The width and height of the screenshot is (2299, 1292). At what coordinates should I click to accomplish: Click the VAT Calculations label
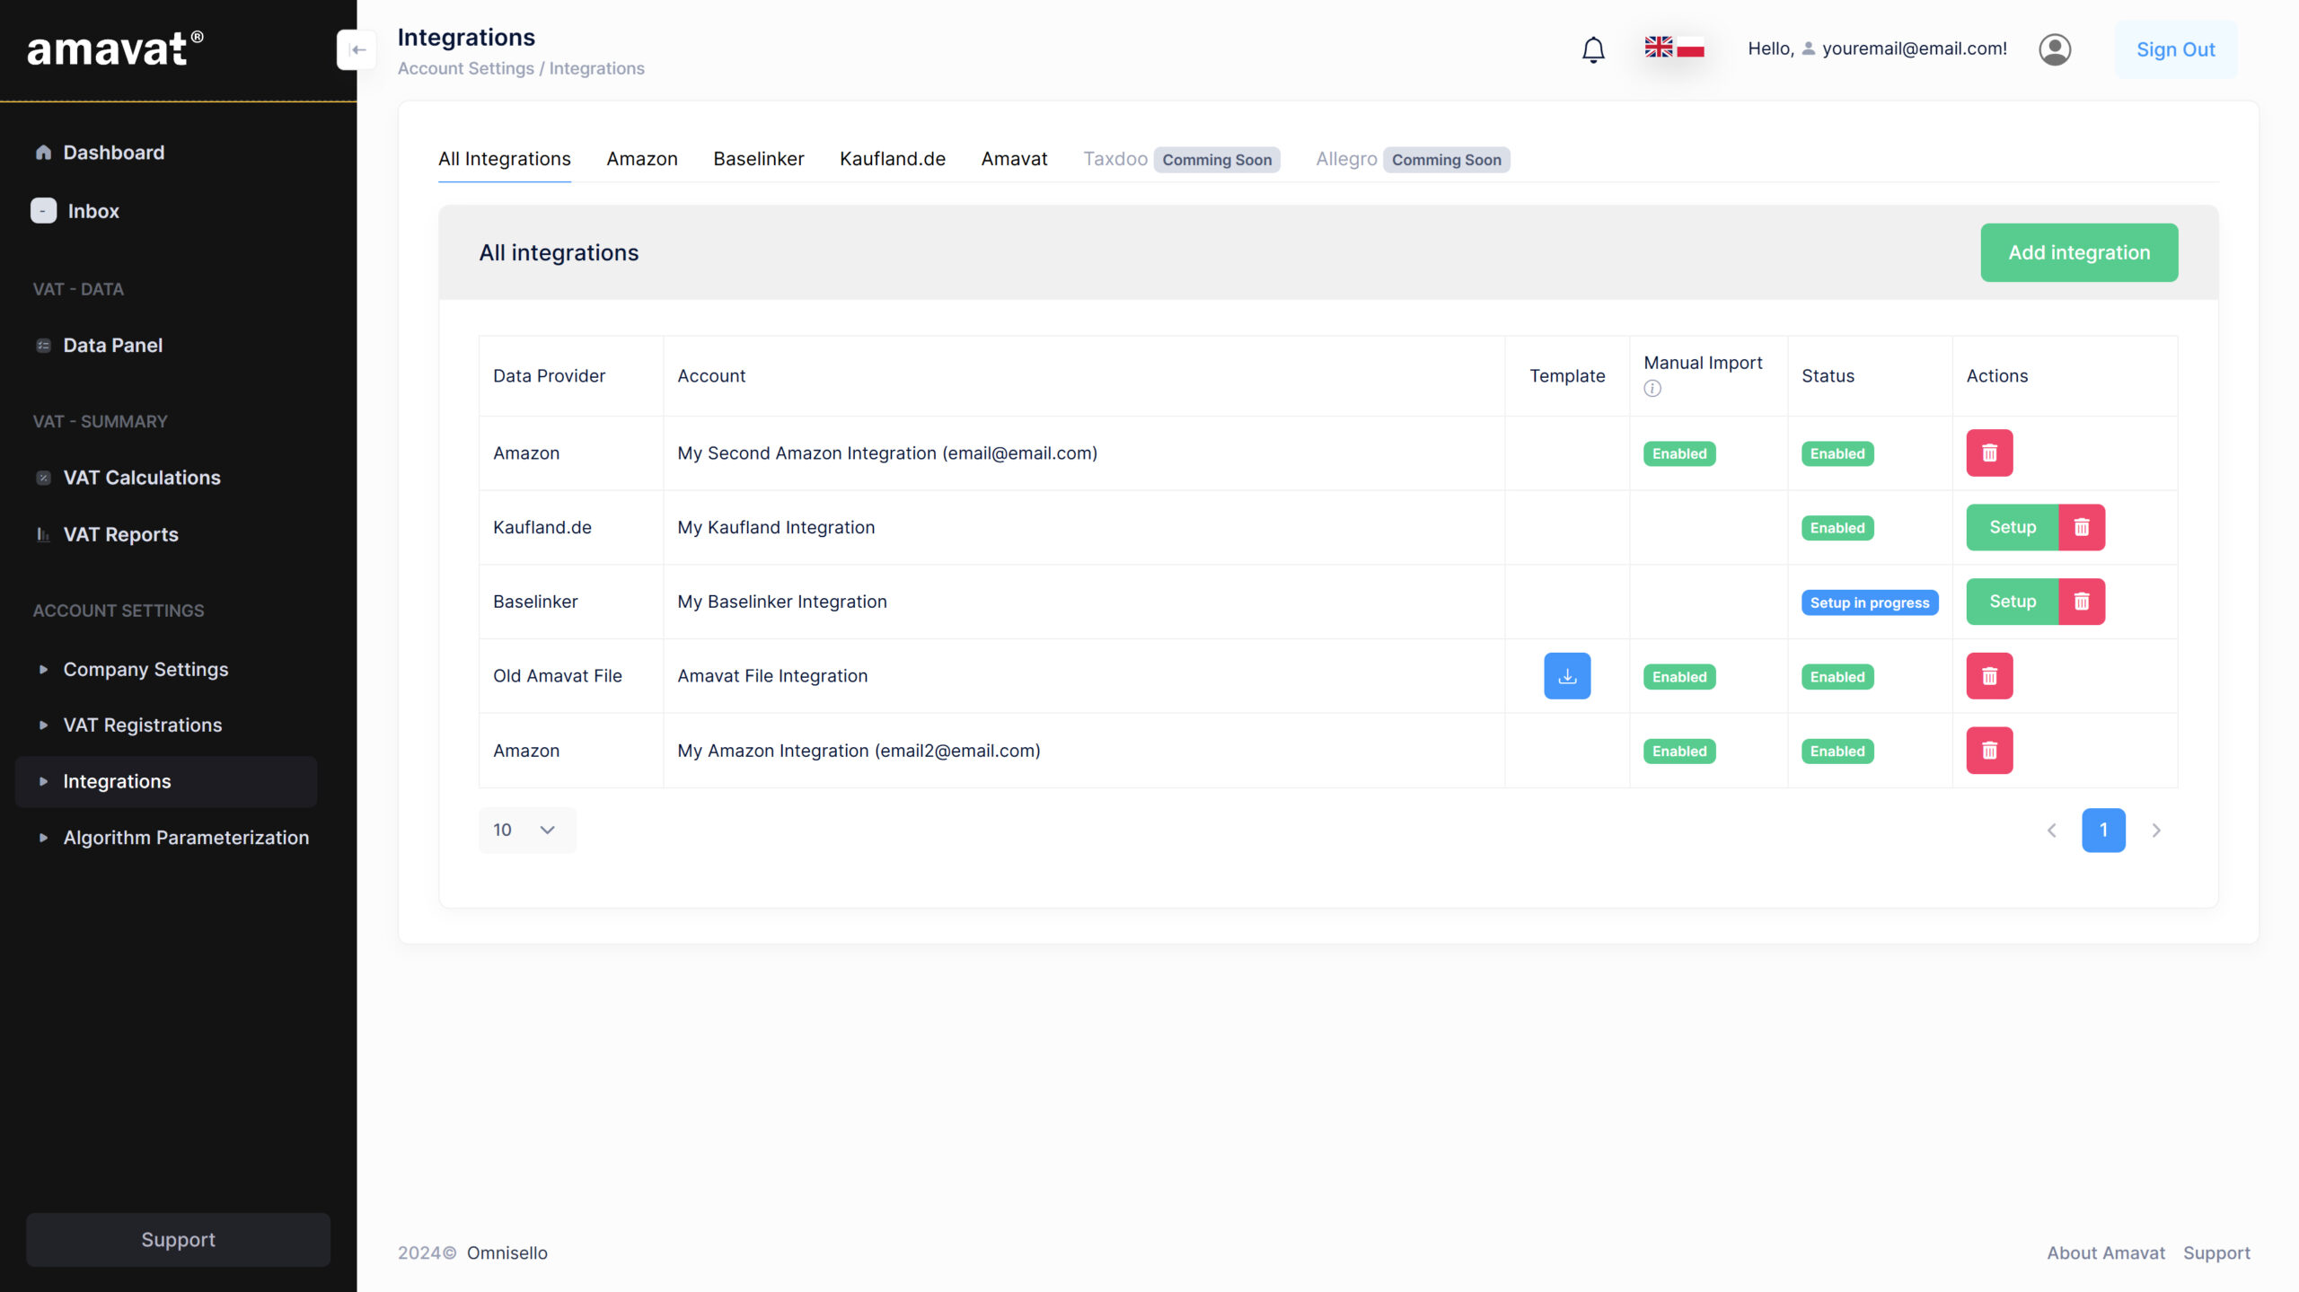click(141, 478)
